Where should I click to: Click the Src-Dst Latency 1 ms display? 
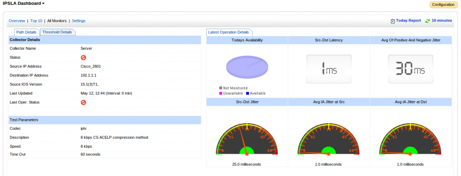click(329, 69)
